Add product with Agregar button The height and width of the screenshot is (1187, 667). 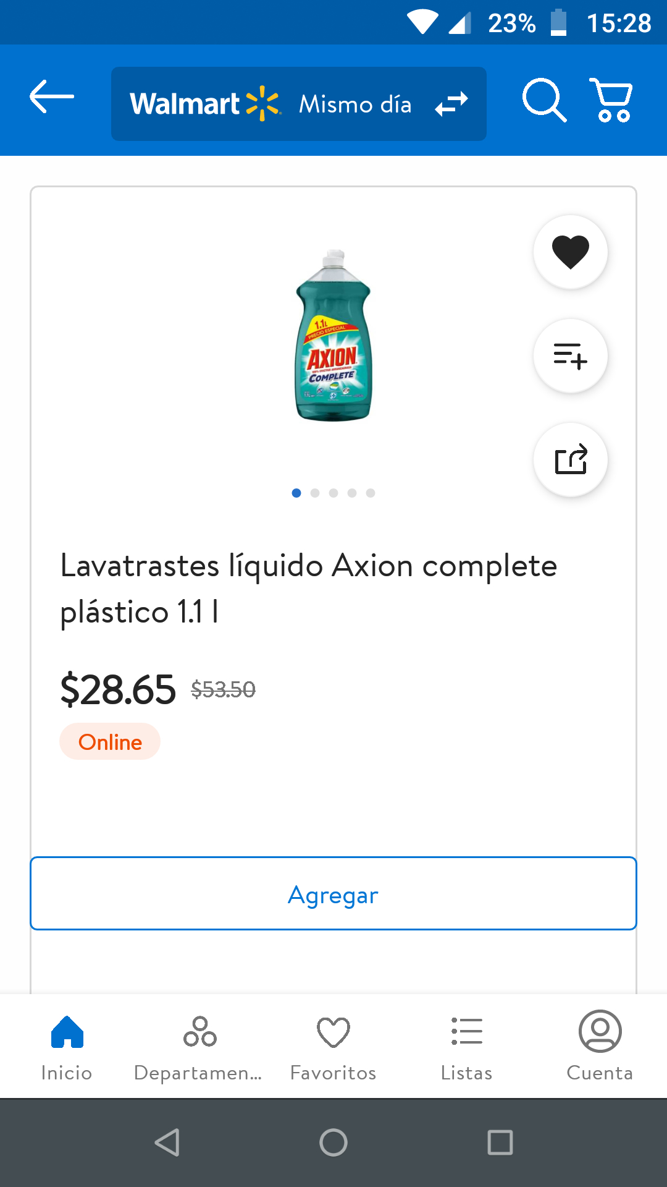pos(333,893)
